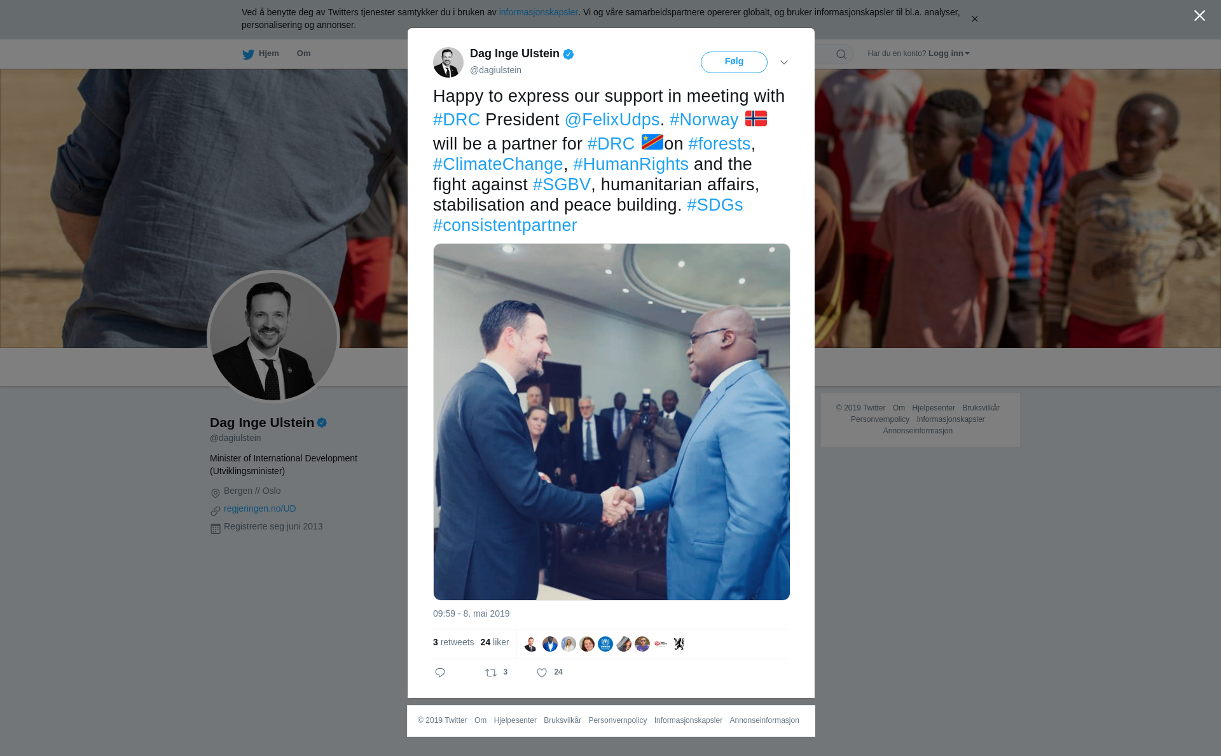
Task: Open the informasjonskapsler link in banner
Action: point(538,12)
